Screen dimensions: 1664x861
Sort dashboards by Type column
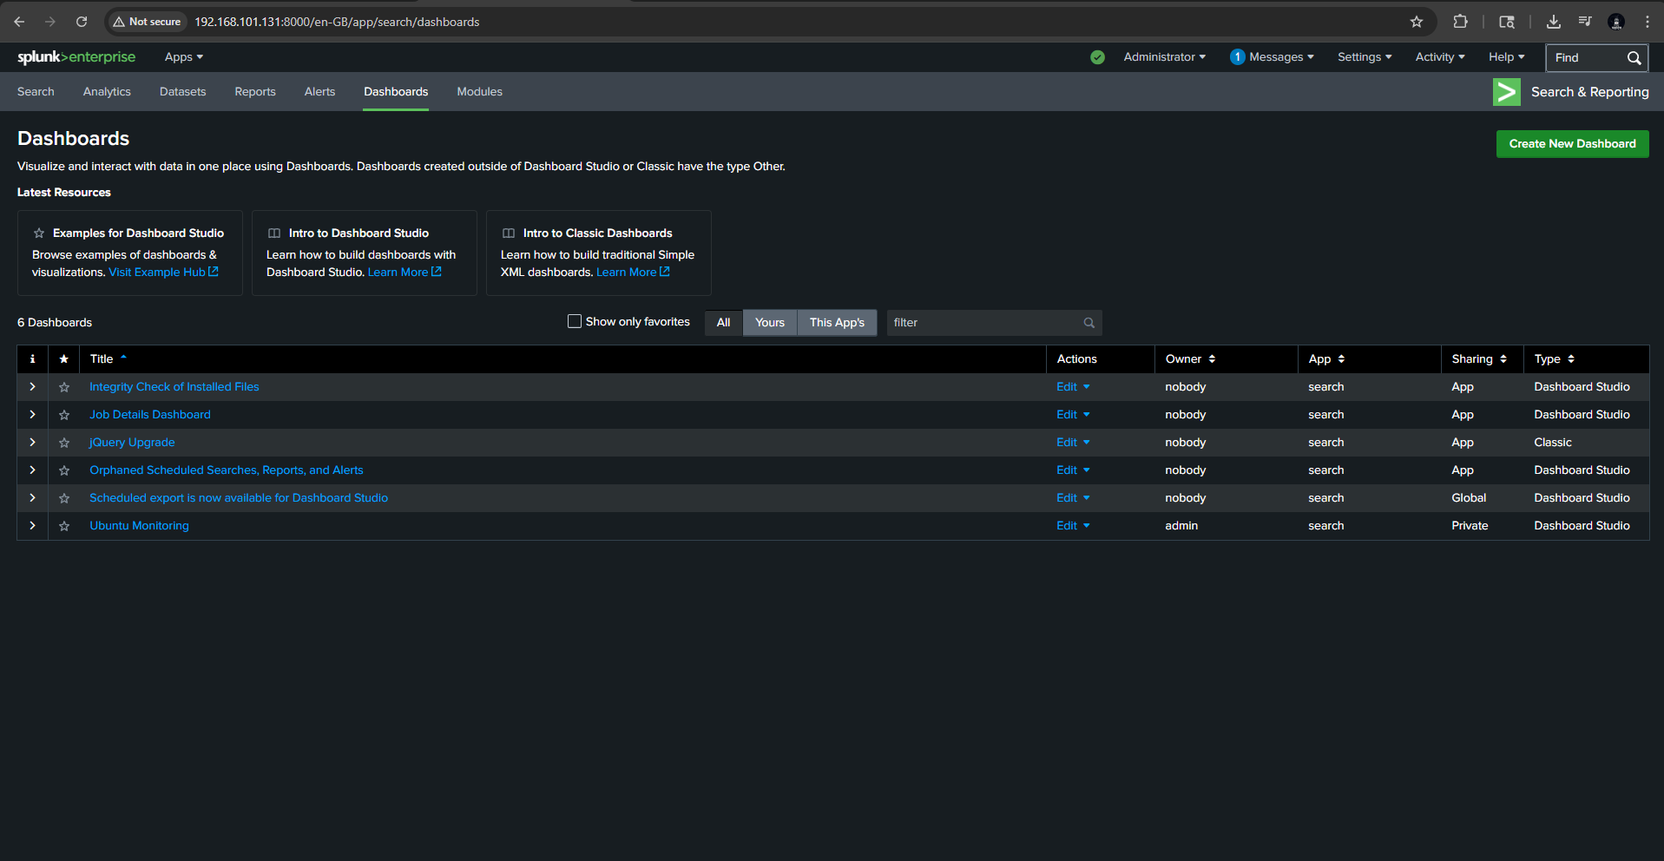point(1554,359)
